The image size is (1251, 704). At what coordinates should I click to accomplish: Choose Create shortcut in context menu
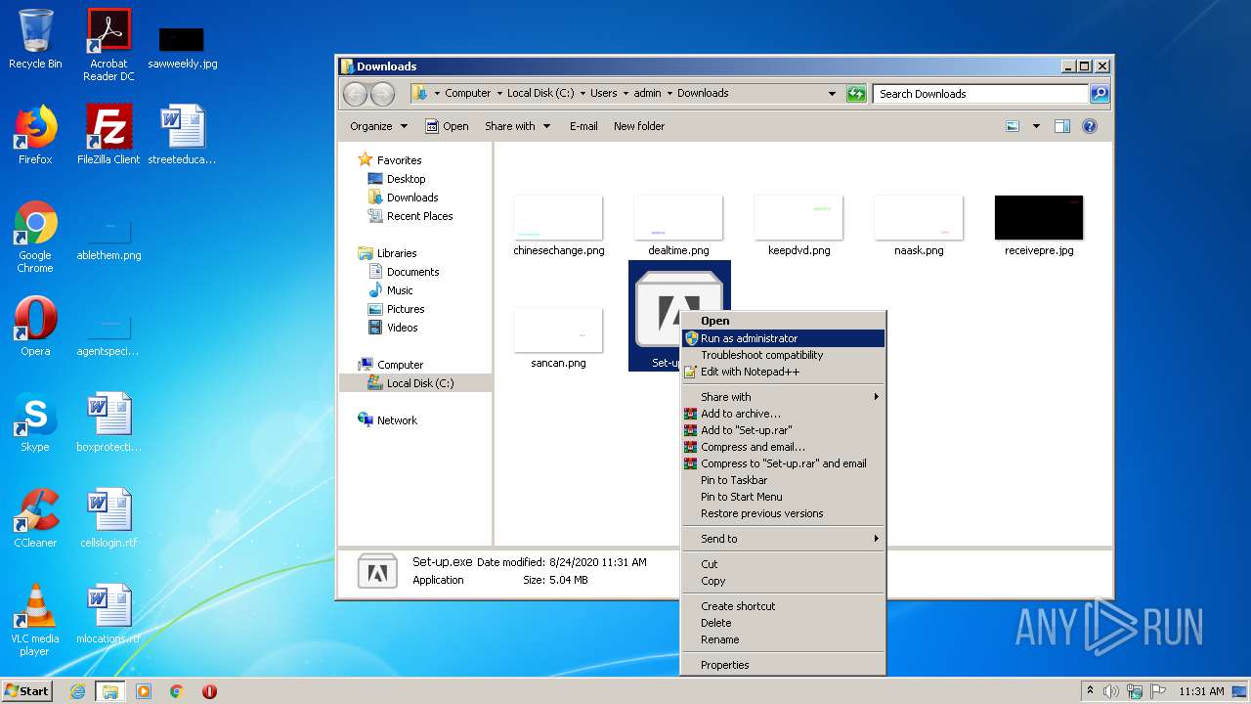point(783,606)
